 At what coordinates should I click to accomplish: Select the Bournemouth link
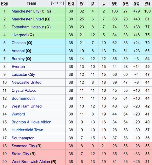click(x=23, y=98)
